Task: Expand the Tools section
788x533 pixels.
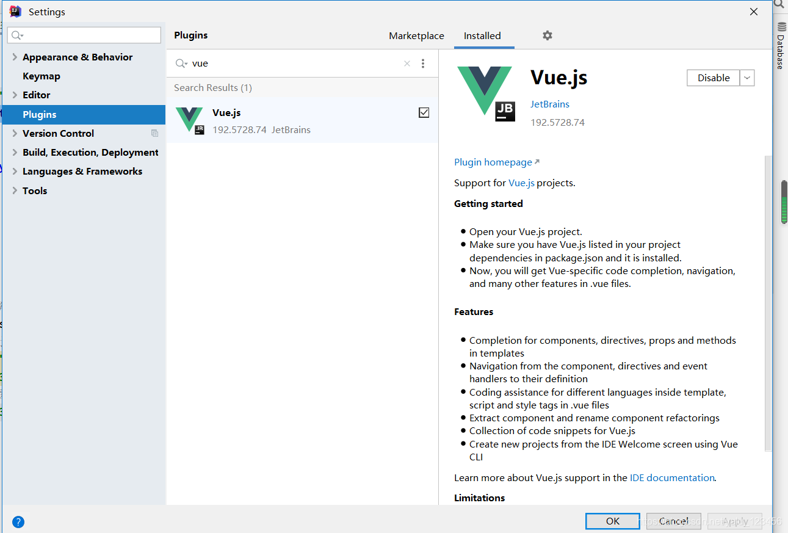Action: [x=15, y=190]
